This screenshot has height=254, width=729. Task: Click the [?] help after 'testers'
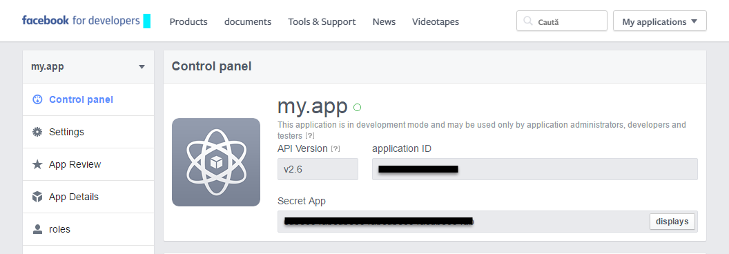pos(310,136)
